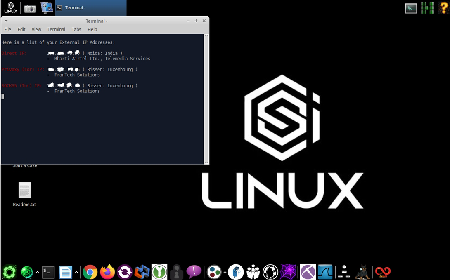Open the View menu in Terminal
Screen dimensions: 450x280
(x=36, y=29)
